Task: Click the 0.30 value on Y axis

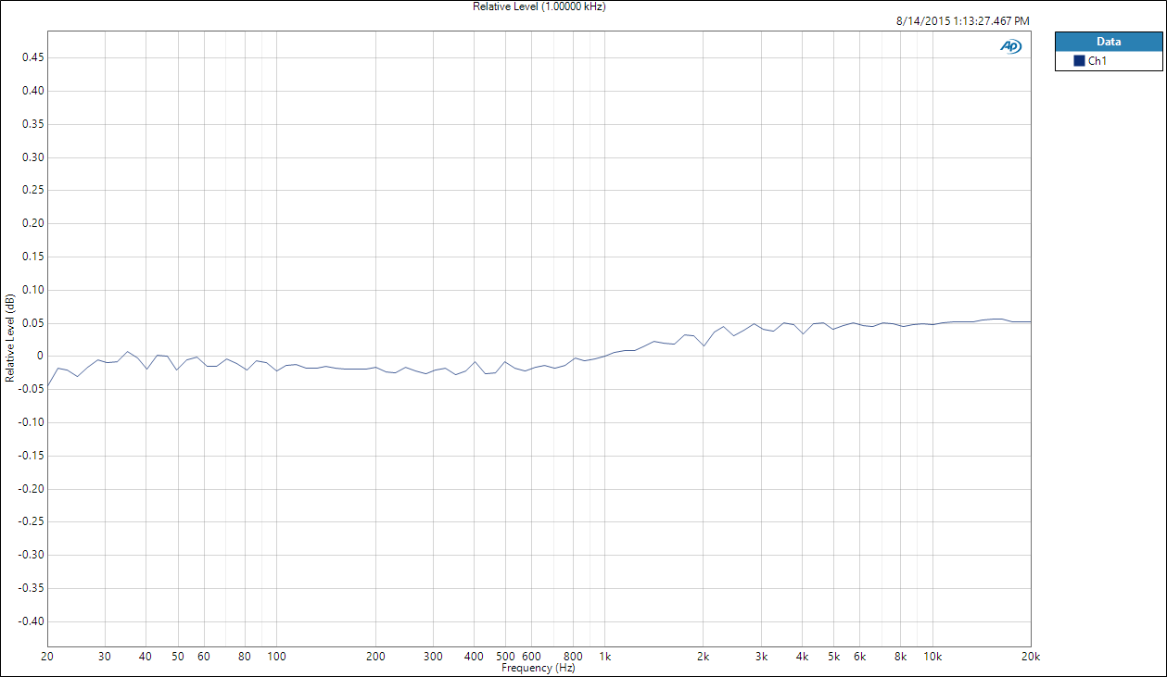Action: point(33,157)
